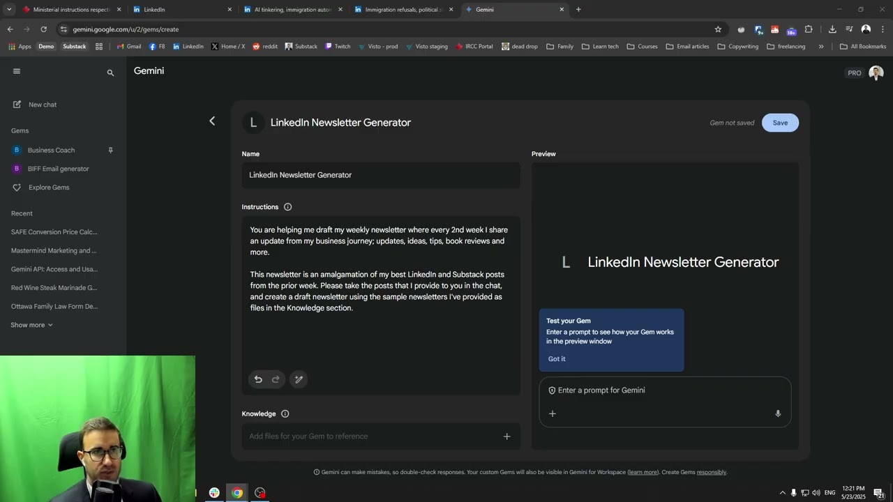The width and height of the screenshot is (893, 502).
Task: Open recent chat Mastermind Marketing
Action: point(54,250)
